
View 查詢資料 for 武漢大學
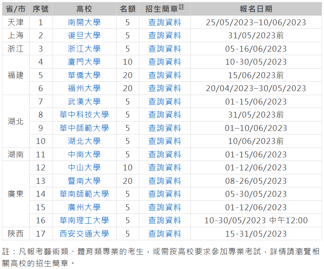(165, 102)
